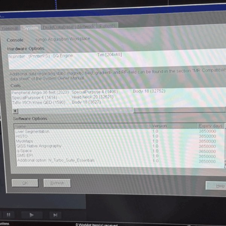Open the Patents tab
This screenshot has width=226, height=226.
click(107, 26)
